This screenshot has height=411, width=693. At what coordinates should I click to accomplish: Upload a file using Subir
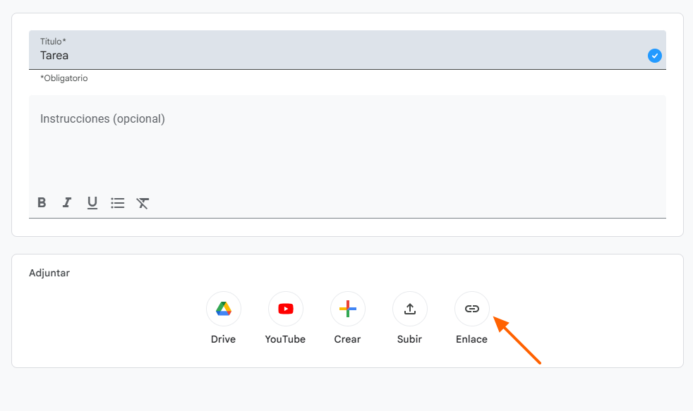tap(409, 308)
